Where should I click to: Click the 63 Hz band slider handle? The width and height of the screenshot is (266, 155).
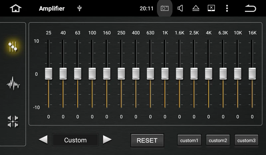(x=78, y=74)
